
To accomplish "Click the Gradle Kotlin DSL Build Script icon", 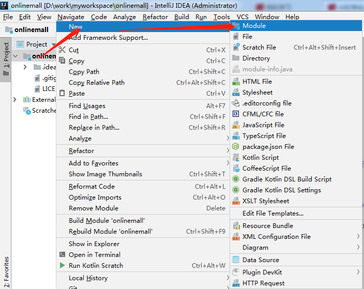I will 236,179.
